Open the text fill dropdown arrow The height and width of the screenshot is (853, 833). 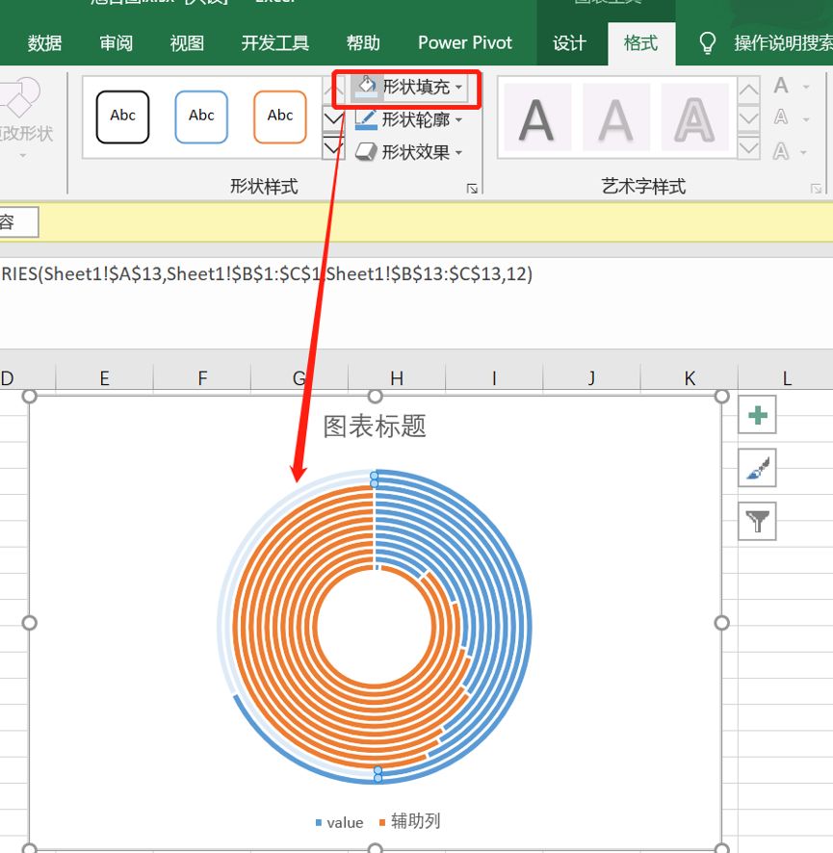coord(806,87)
